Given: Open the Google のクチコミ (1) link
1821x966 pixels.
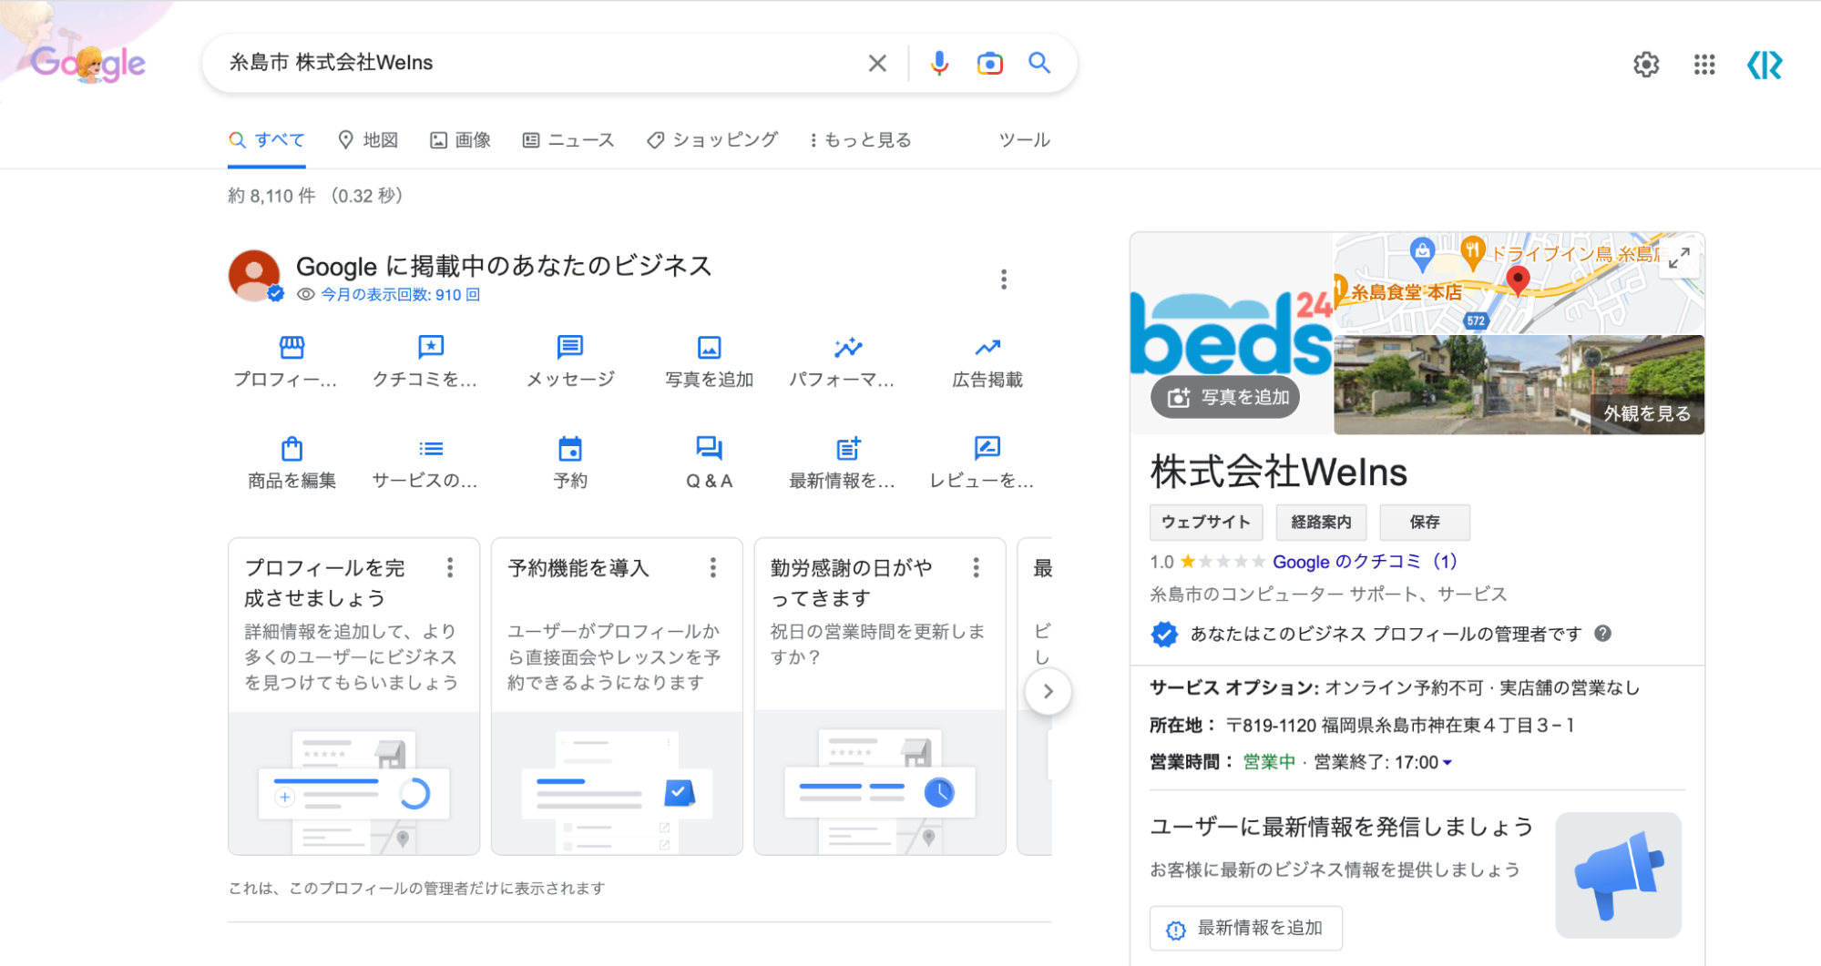Looking at the screenshot, I should [x=1364, y=562].
